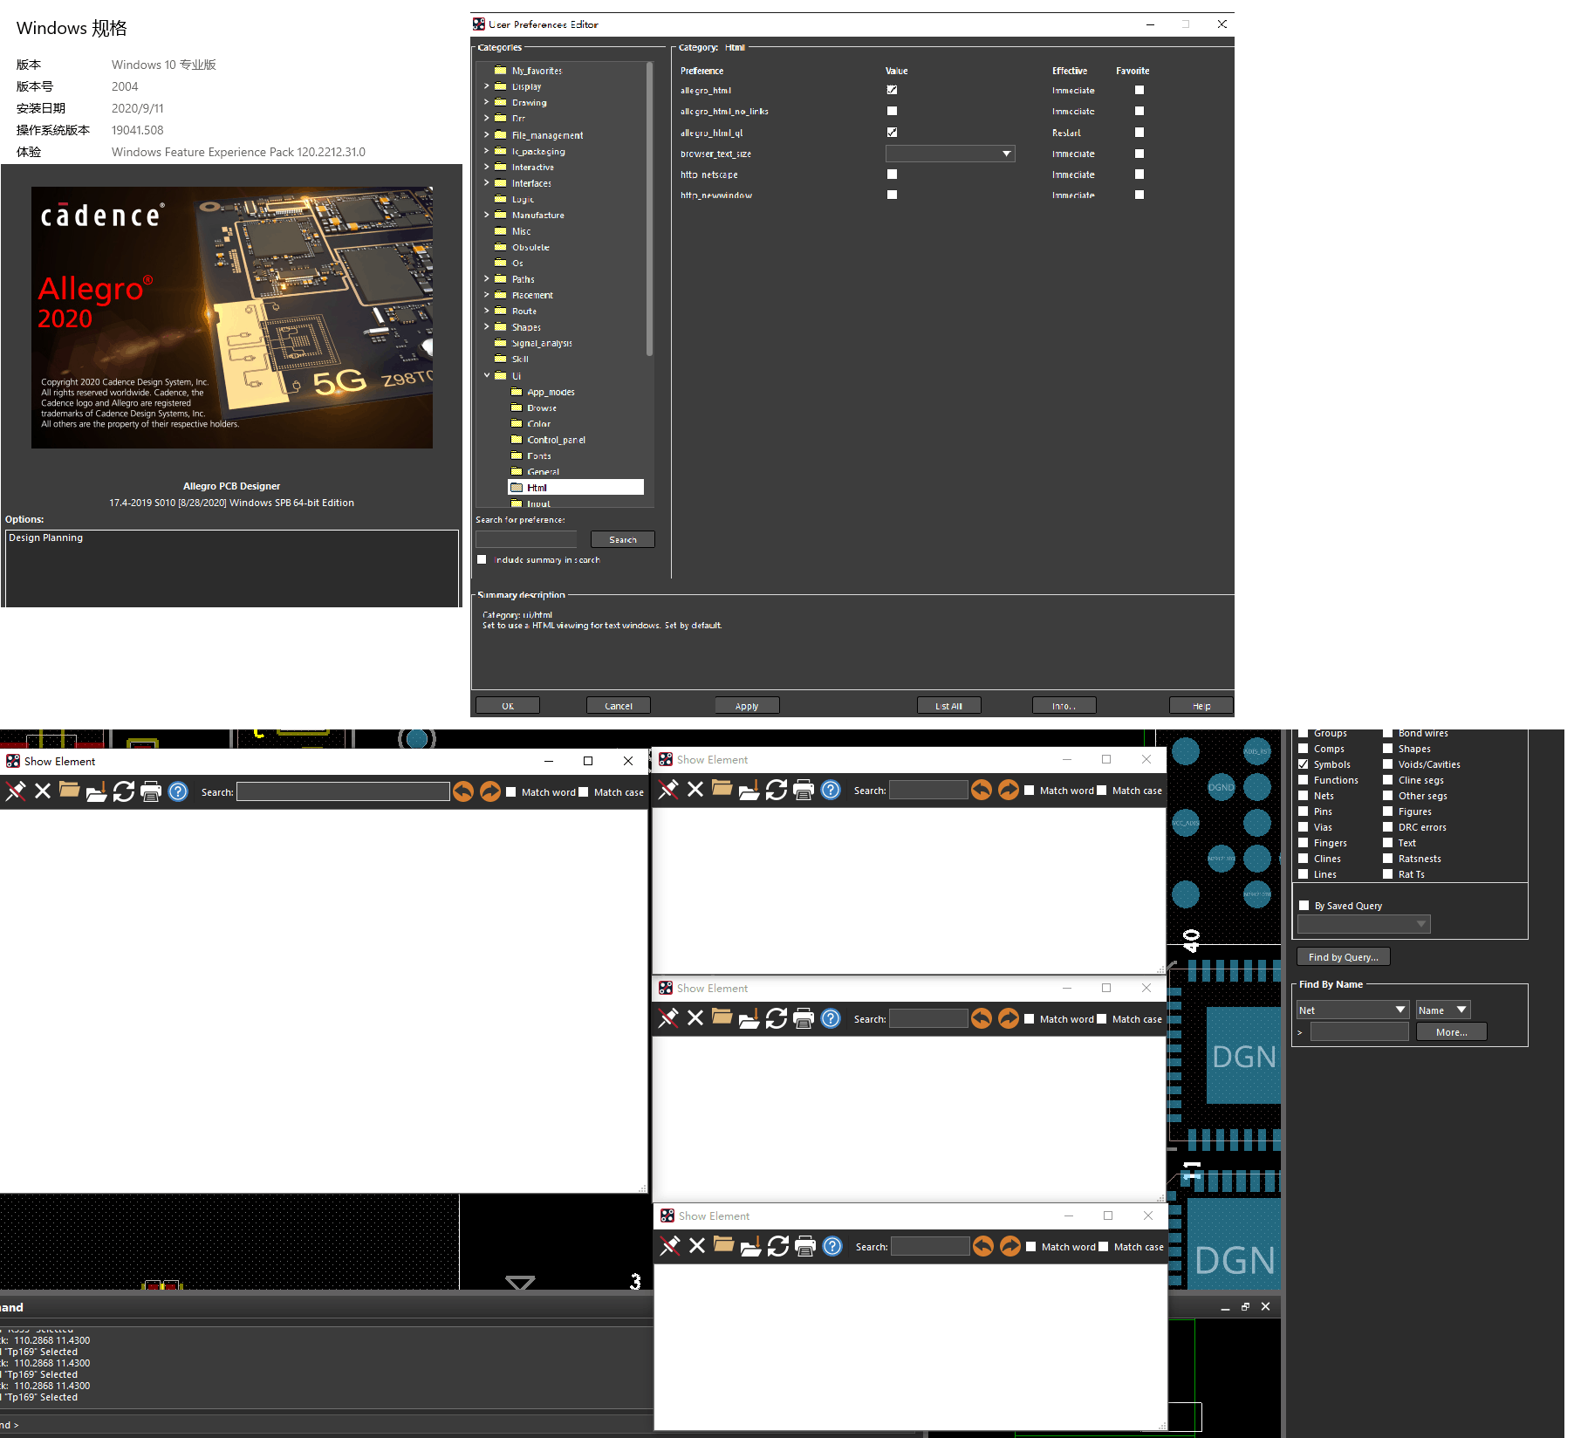The image size is (1574, 1438).
Task: Click the open folder icon in the bottom-right Show Element window
Action: [x=724, y=1245]
